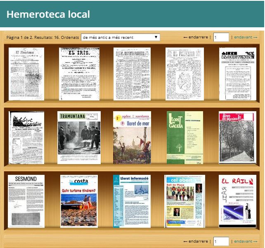
Task: Focus the top page number input field
Action: 221,37
